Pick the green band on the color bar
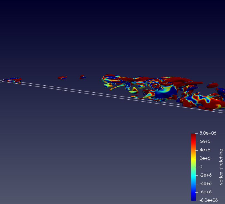 click(193, 167)
